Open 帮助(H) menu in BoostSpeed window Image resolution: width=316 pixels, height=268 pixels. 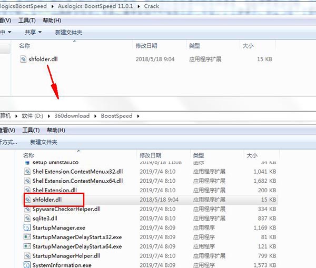[56, 130]
